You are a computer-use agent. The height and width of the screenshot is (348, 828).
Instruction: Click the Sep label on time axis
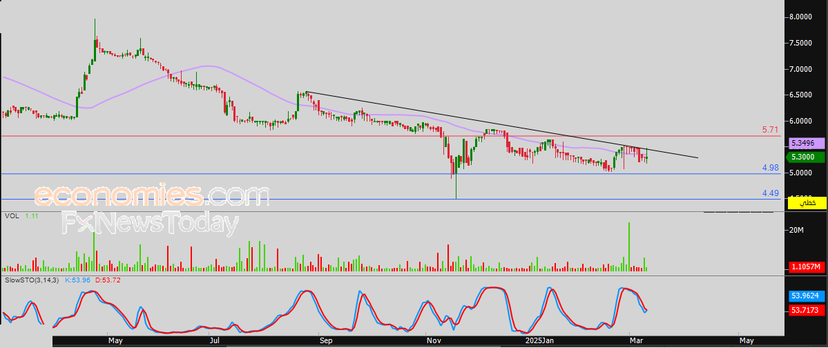click(326, 341)
